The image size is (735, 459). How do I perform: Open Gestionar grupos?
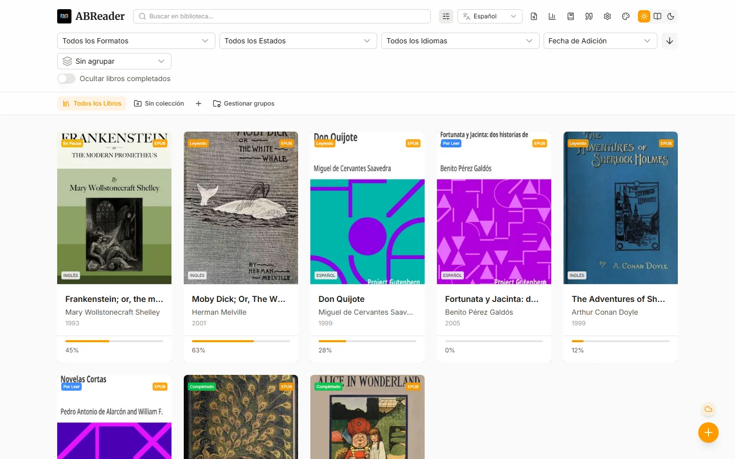[x=243, y=104]
